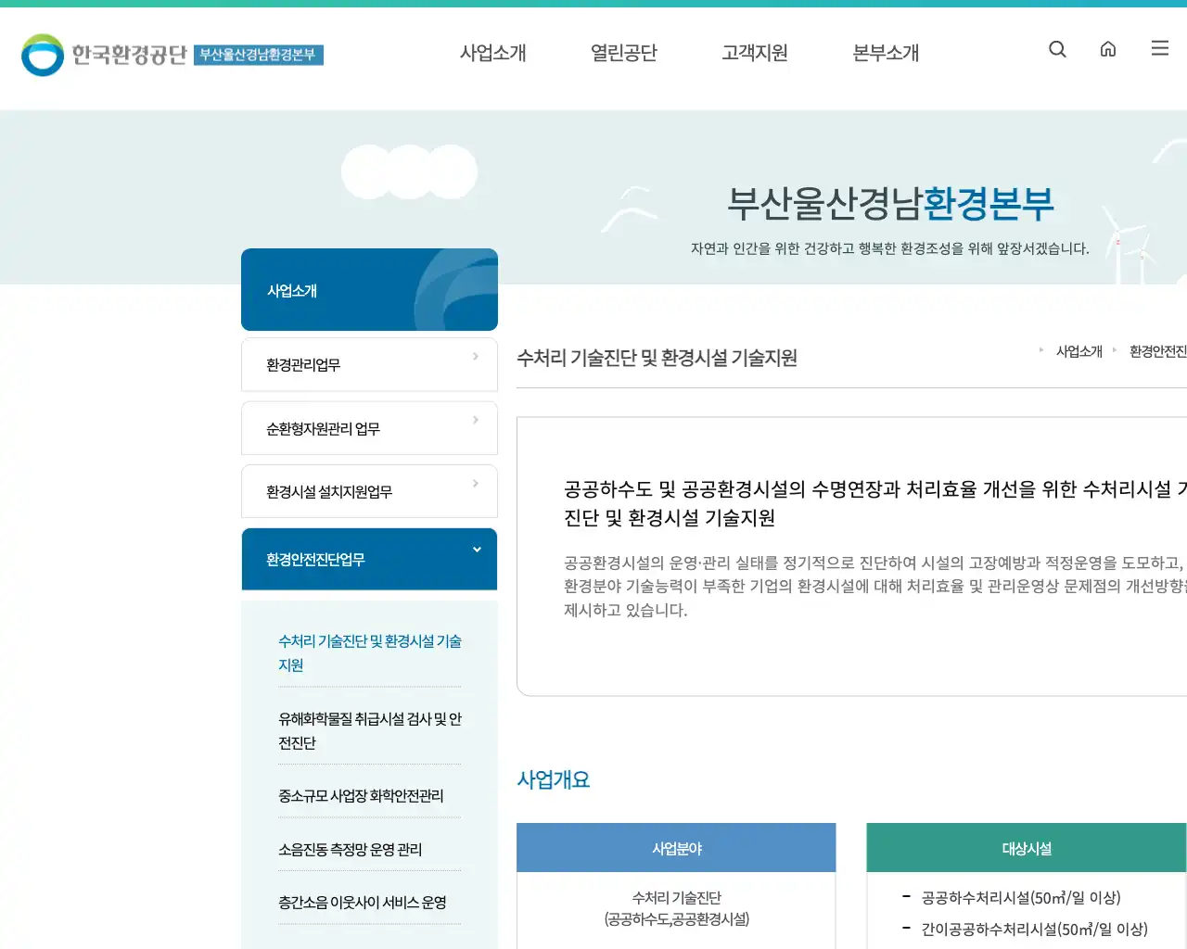Image resolution: width=1187 pixels, height=949 pixels.
Task: Click the 사업분야 table header cell
Action: click(675, 847)
